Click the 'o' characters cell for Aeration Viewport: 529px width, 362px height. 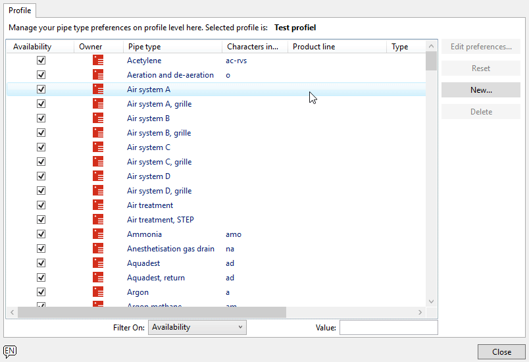(228, 75)
